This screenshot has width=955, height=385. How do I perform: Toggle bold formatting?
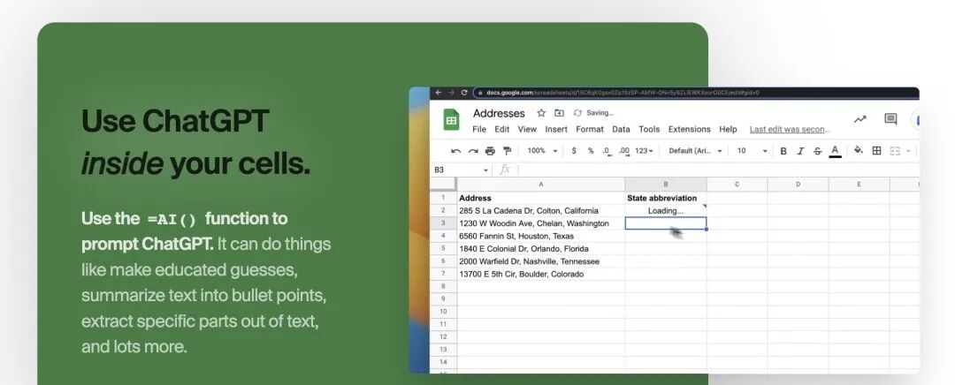[783, 151]
